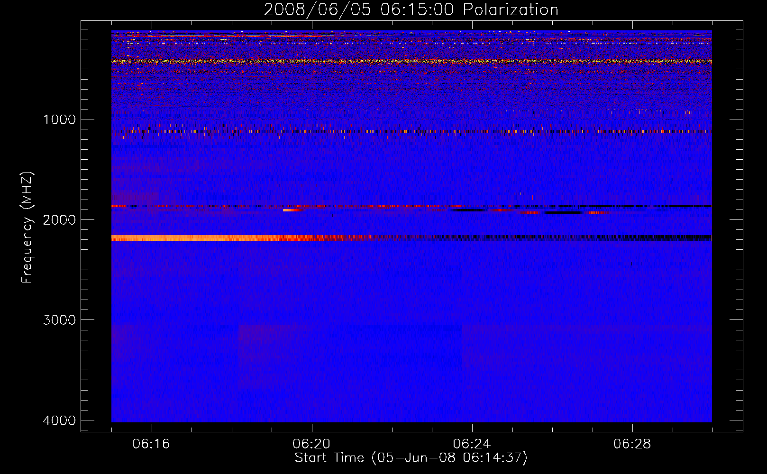
Task: Click the yellow noisy band near 400 MHz
Action: pyautogui.click(x=411, y=61)
